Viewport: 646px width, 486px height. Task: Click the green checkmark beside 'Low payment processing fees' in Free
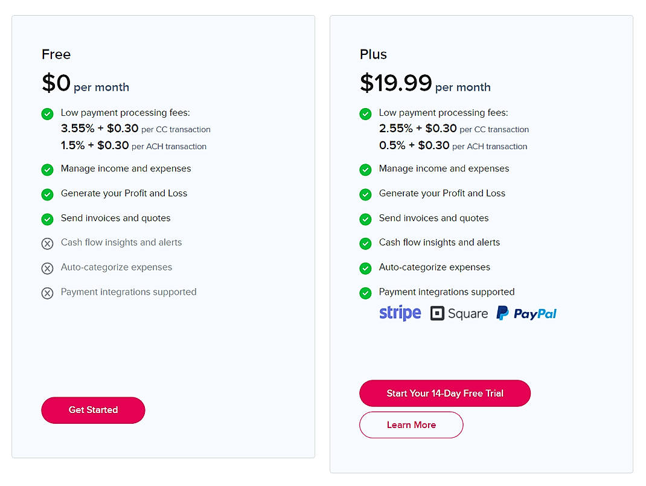[x=47, y=114]
